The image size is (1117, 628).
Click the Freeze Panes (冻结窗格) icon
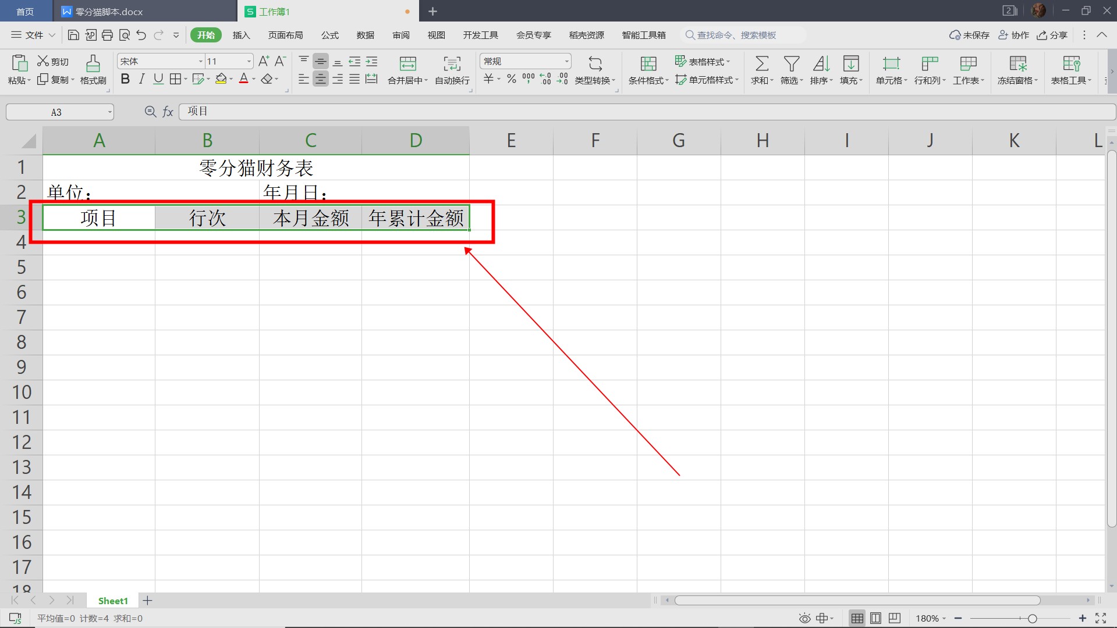[1017, 63]
